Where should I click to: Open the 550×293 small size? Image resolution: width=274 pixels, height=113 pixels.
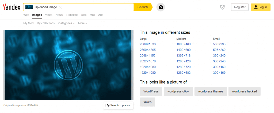pyautogui.click(x=219, y=44)
